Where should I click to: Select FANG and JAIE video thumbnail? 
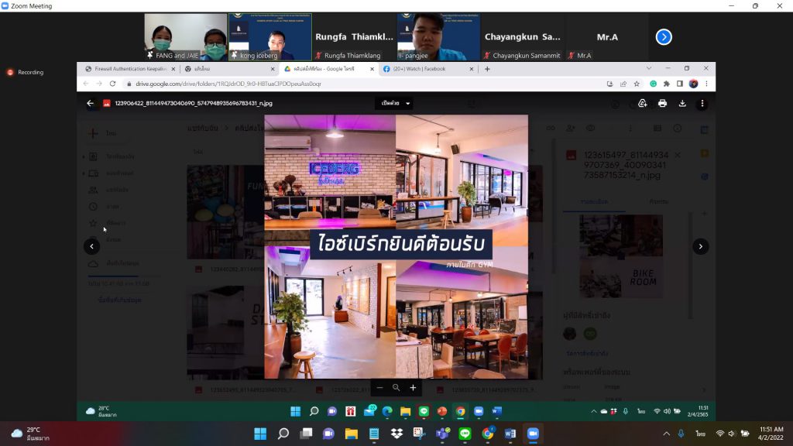pyautogui.click(x=186, y=37)
